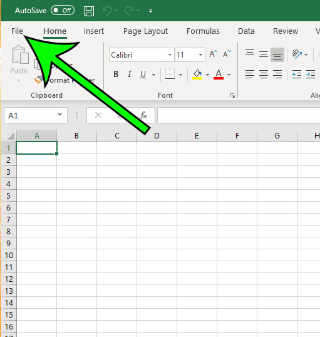The width and height of the screenshot is (320, 337).
Task: Click cell A1
Action: coord(36,148)
